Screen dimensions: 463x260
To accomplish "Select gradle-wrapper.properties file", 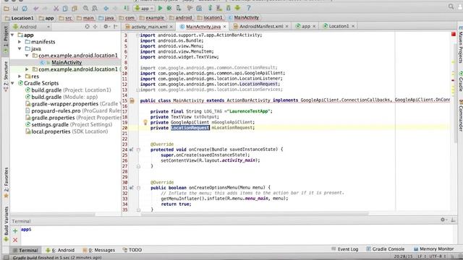I will [72, 104].
